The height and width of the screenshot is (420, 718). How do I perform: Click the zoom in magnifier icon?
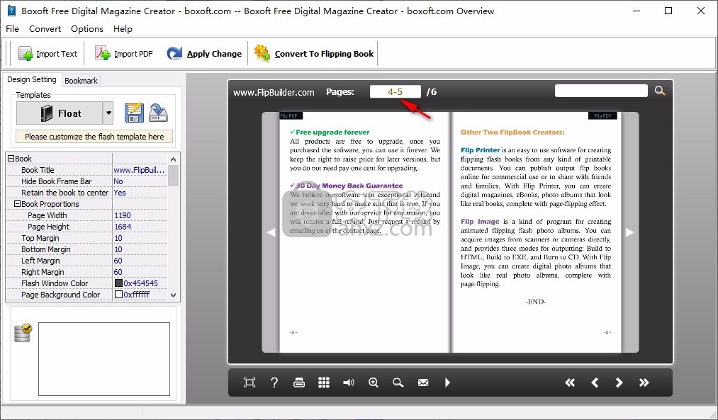click(374, 382)
